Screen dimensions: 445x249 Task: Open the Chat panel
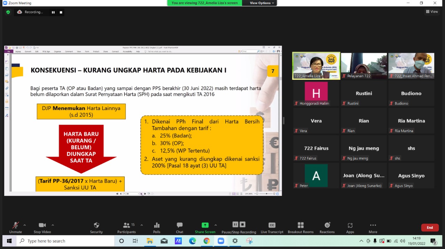tap(179, 227)
